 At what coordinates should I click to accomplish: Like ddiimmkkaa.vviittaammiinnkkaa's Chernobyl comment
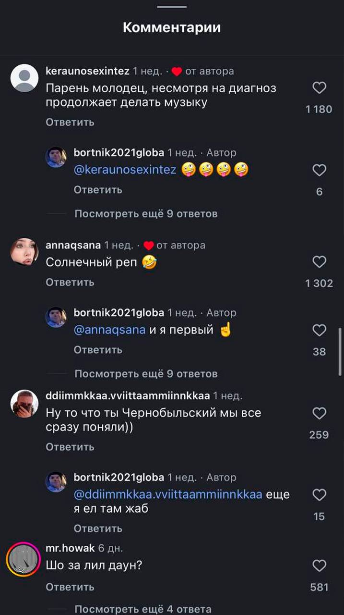click(319, 414)
